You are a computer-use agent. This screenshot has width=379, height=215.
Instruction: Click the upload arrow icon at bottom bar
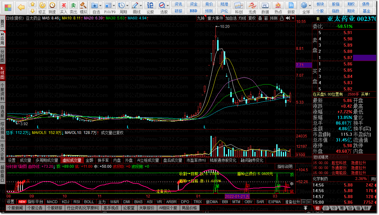(x=306, y=208)
